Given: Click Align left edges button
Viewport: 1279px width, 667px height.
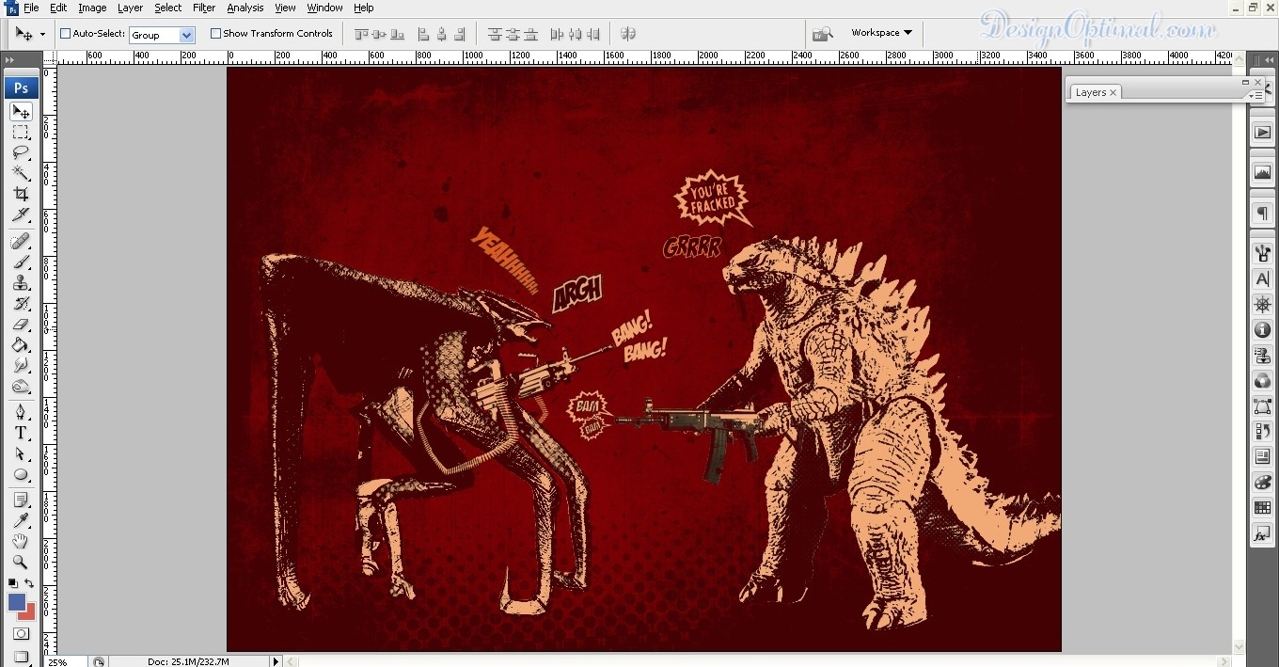Looking at the screenshot, I should tap(422, 34).
